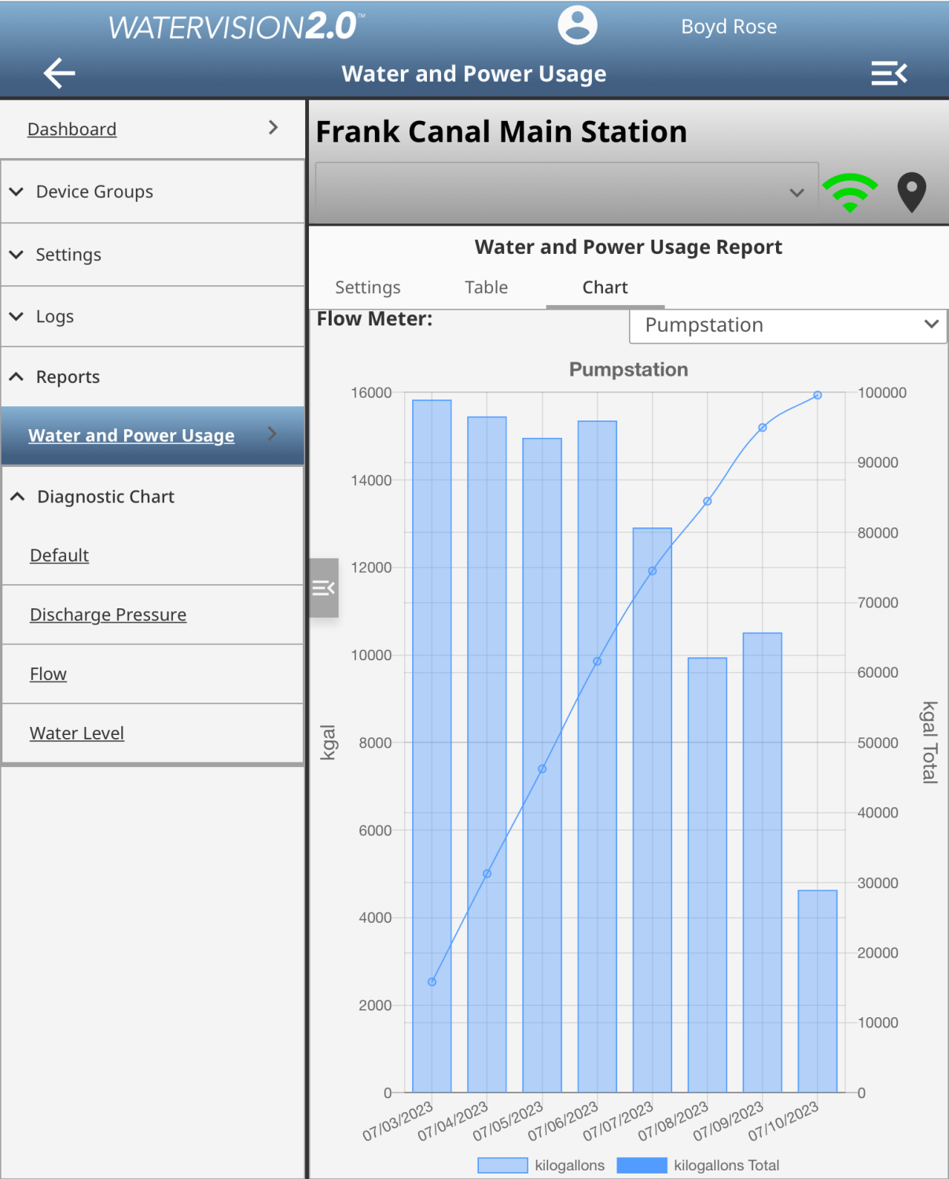The height and width of the screenshot is (1179, 949).
Task: Expand the Device Groups section
Action: [x=94, y=191]
